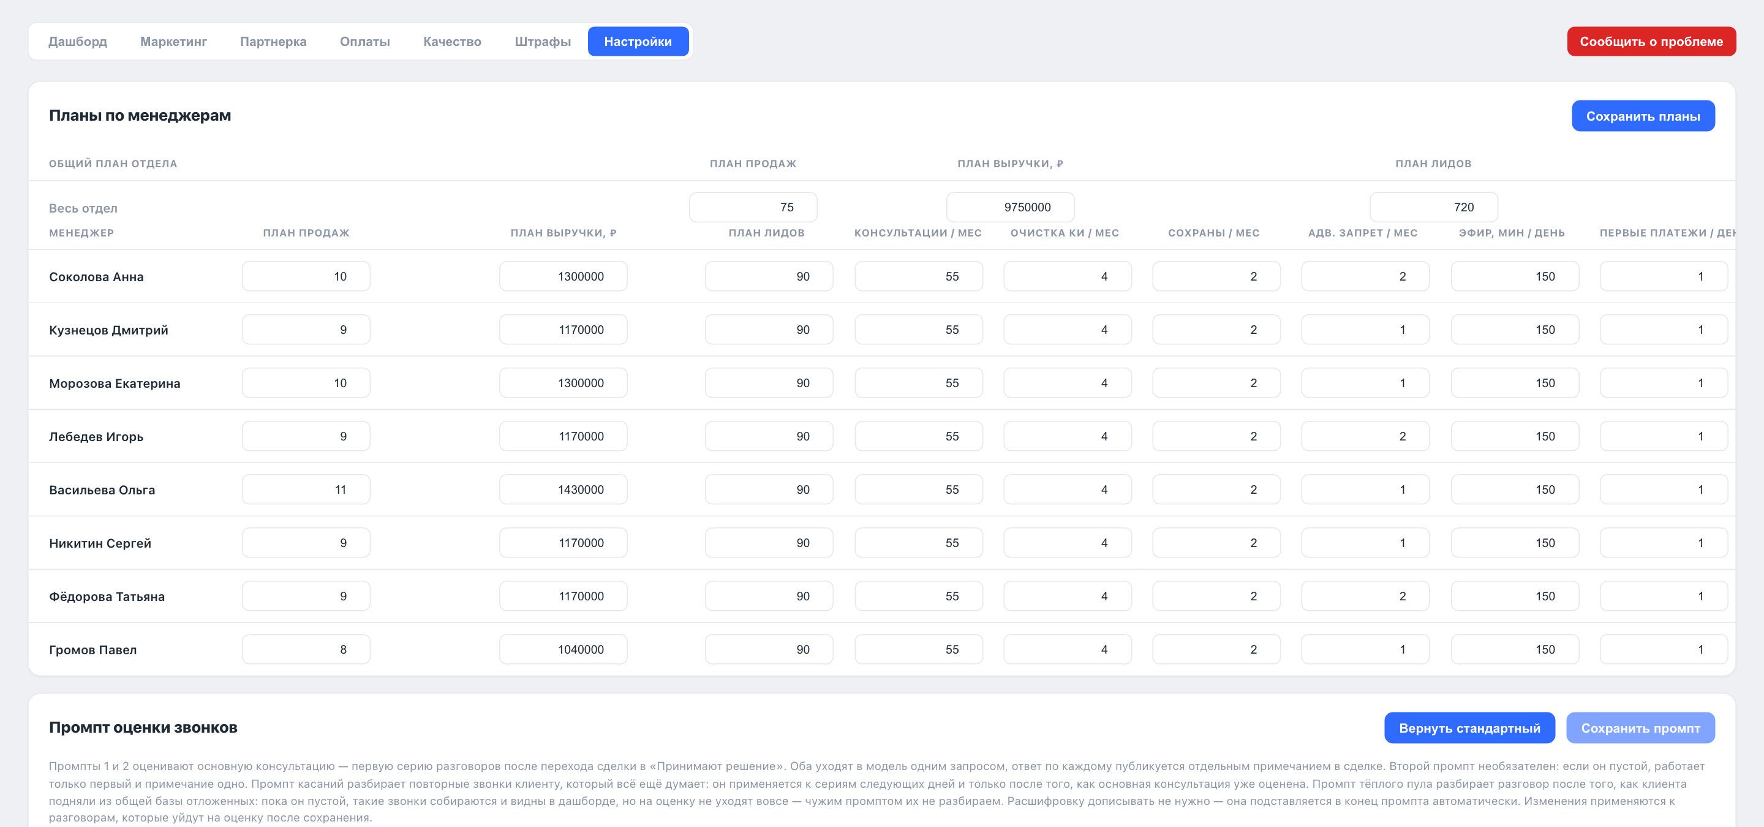This screenshot has height=827, width=1764.
Task: Open the Дашборд tab
Action: pyautogui.click(x=77, y=42)
